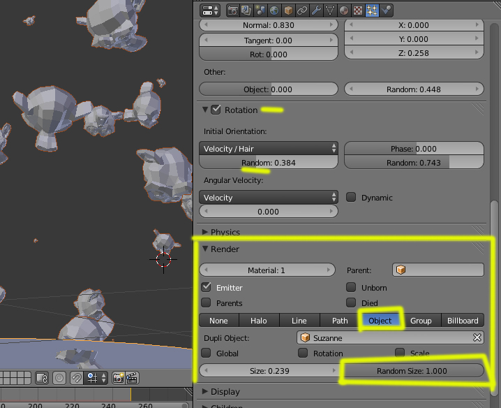Select the Object render type
This screenshot has width=501, height=408.
(x=380, y=320)
